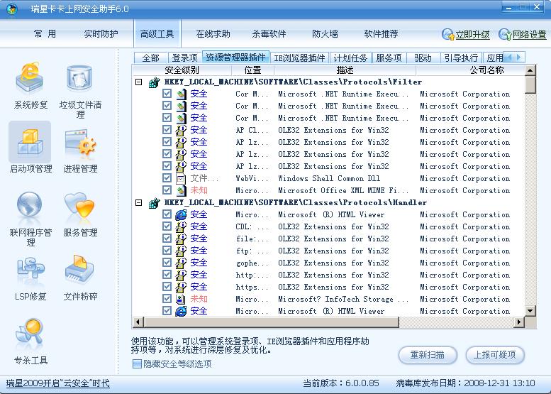
Task: Enable 隐藏安全等级选项 checkbox
Action: point(137,363)
